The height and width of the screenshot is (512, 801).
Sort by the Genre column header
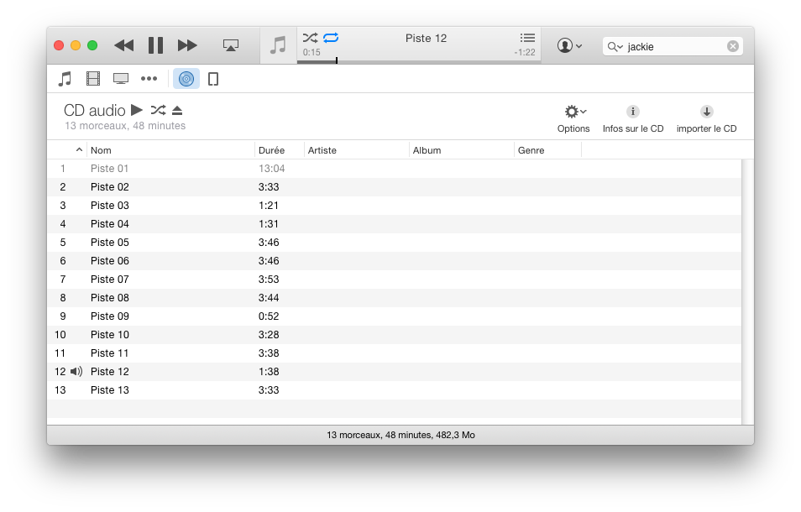tap(547, 150)
